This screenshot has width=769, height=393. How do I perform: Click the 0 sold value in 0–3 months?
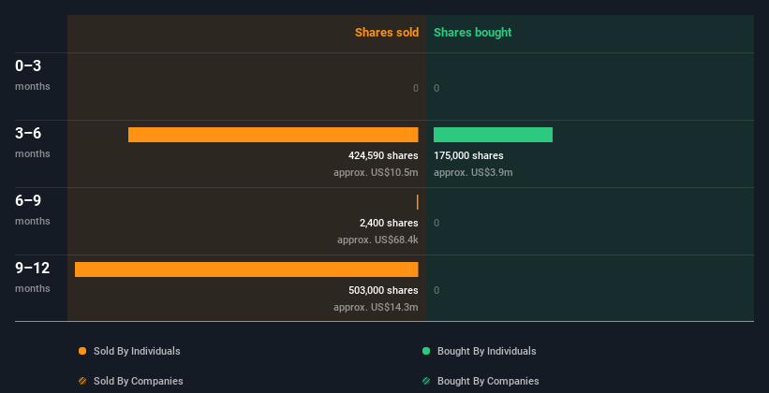[416, 88]
